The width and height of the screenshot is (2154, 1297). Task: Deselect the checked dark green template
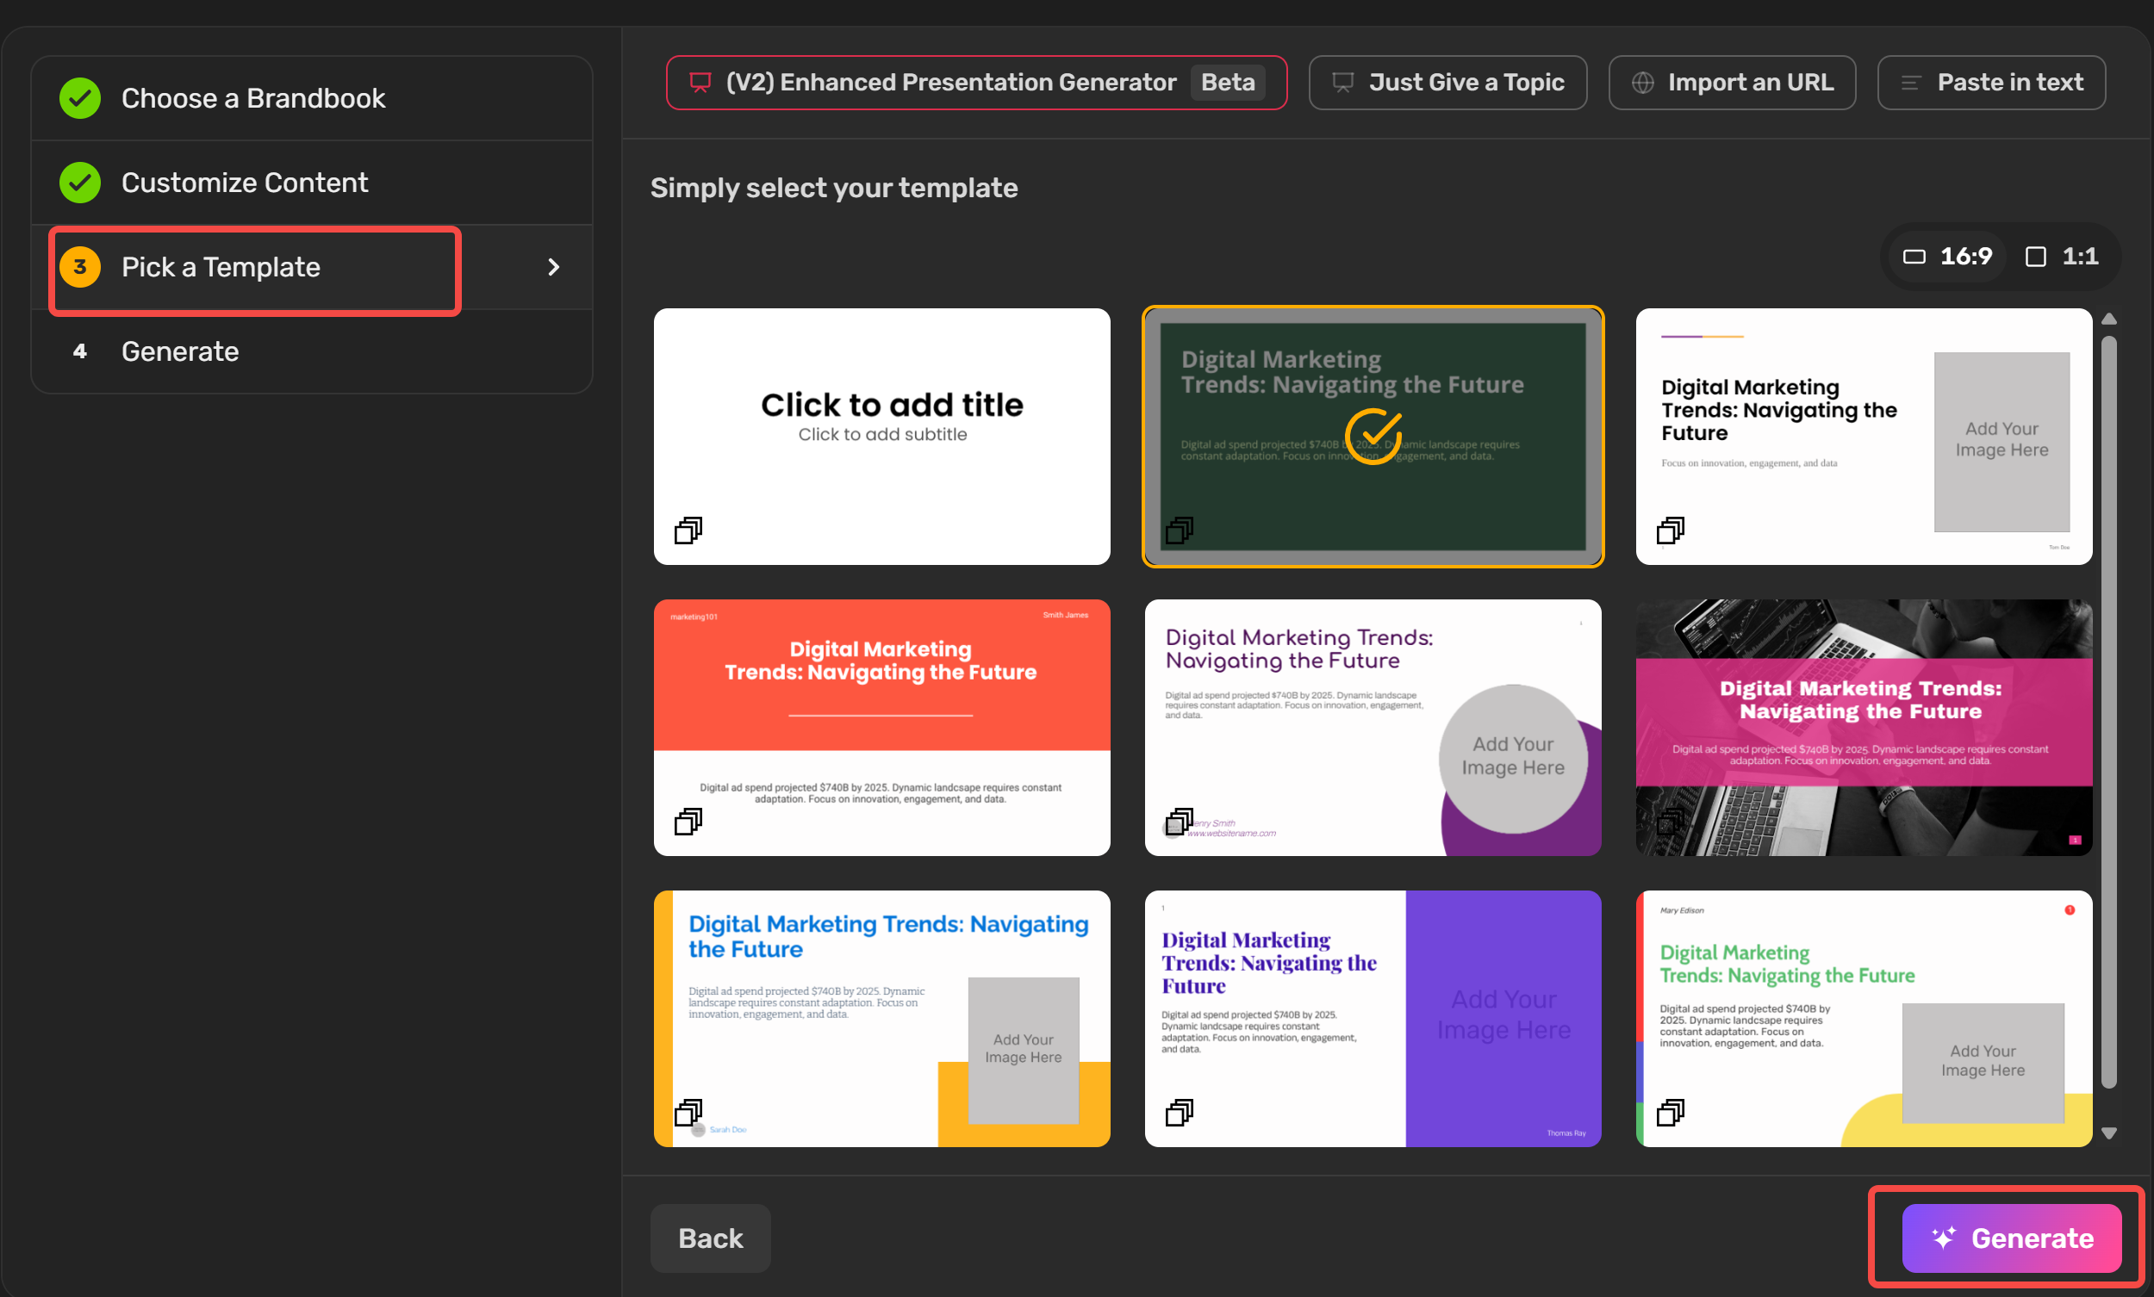point(1373,435)
